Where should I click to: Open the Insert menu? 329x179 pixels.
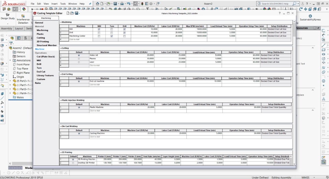click(54, 3)
